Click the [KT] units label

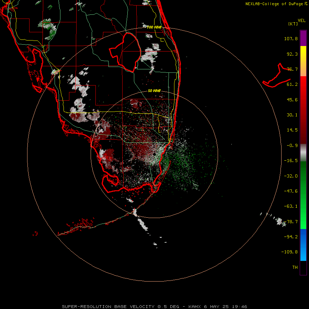pyautogui.click(x=293, y=24)
